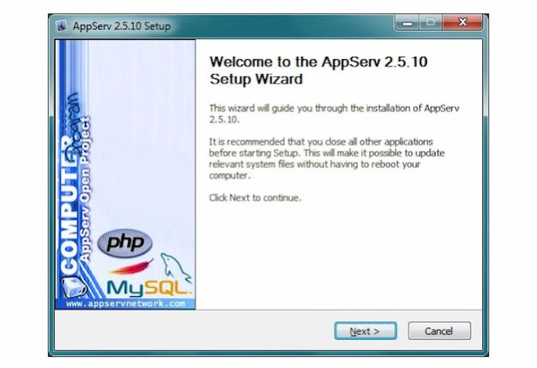Minimize the AppServ Setup window

coord(407,22)
